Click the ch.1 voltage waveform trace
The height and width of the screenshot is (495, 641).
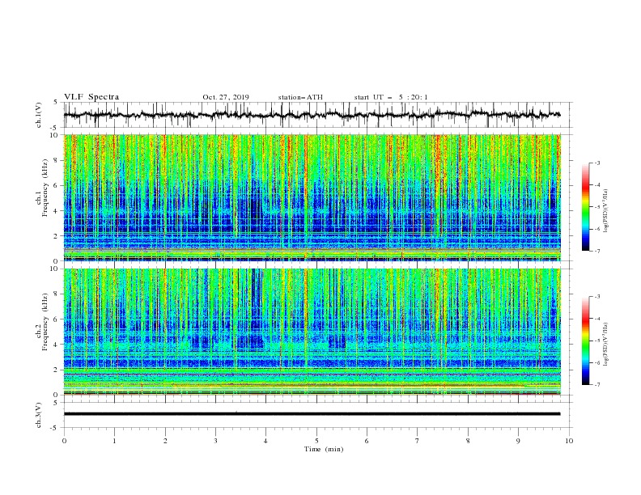(312, 115)
